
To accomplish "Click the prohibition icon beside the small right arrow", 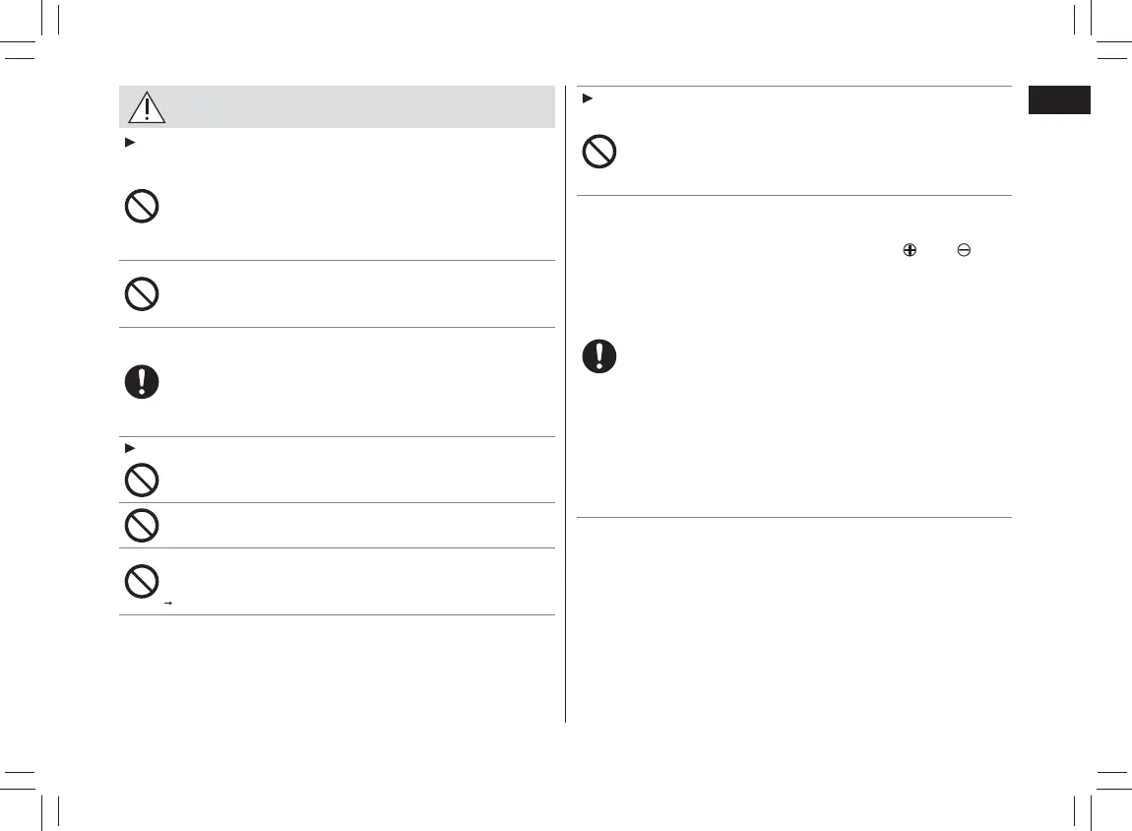I will pyautogui.click(x=142, y=583).
